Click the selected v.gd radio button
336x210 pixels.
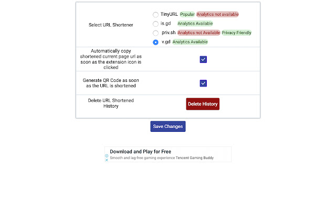tap(155, 42)
